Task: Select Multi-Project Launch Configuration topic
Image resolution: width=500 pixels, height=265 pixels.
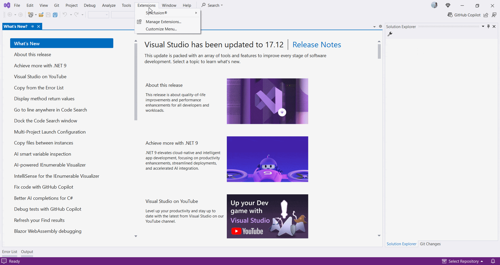Action: pos(50,132)
